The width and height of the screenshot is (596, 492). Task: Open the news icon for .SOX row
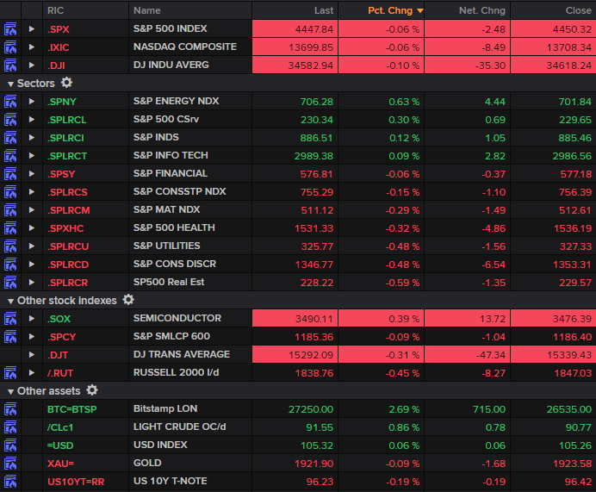pos(10,319)
